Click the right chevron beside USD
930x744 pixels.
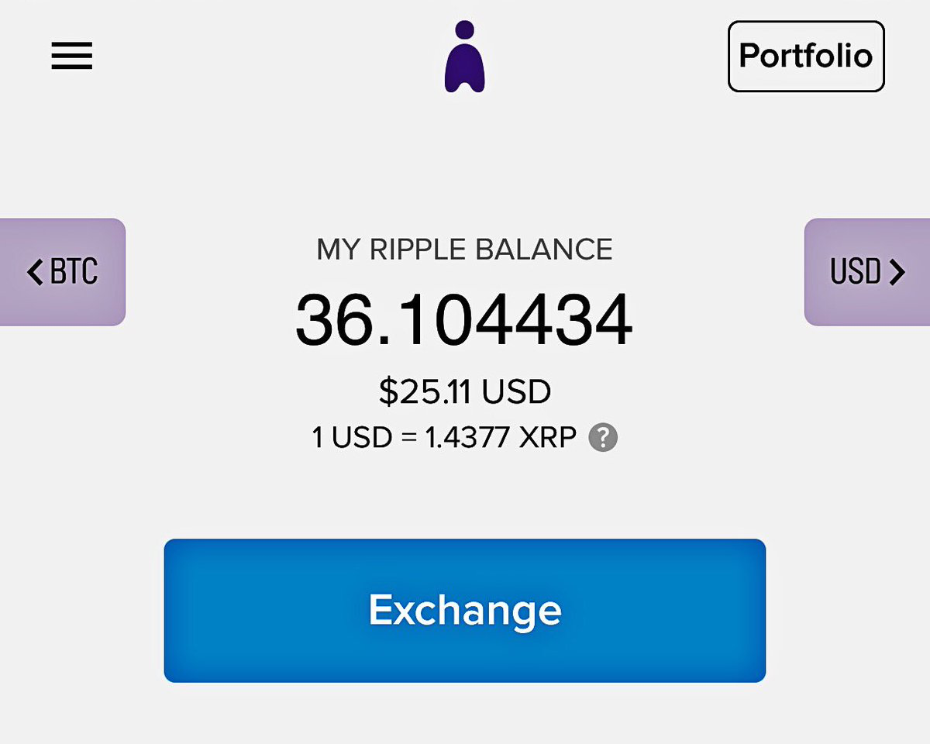click(x=897, y=272)
